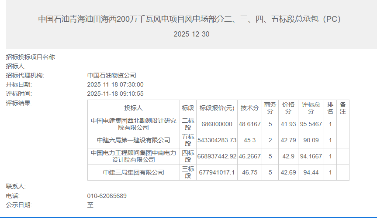The width and height of the screenshot is (377, 218).
Task: Select bidder 中国电建集团西北勘测设计研究院有限公司
Action: tap(133, 124)
